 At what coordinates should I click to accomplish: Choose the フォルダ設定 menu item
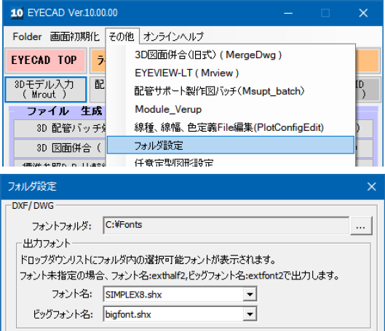(x=230, y=145)
